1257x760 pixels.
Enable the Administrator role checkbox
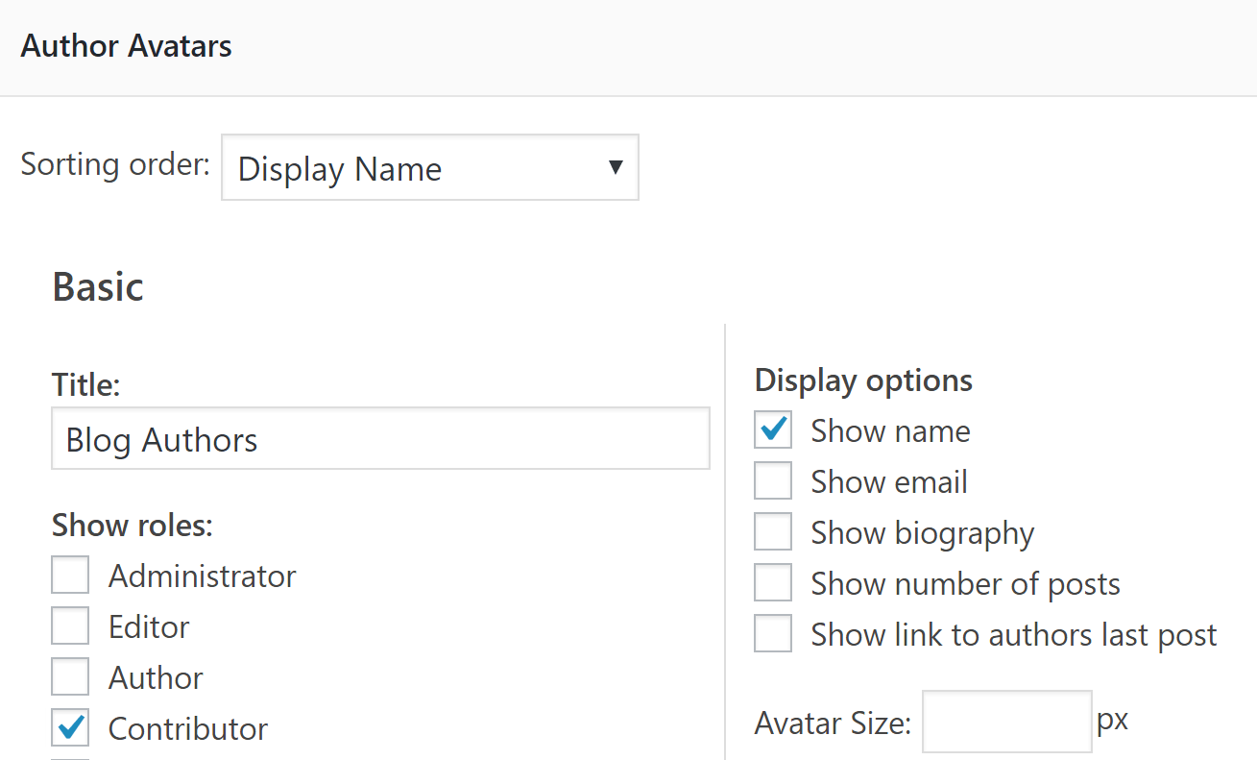point(69,574)
